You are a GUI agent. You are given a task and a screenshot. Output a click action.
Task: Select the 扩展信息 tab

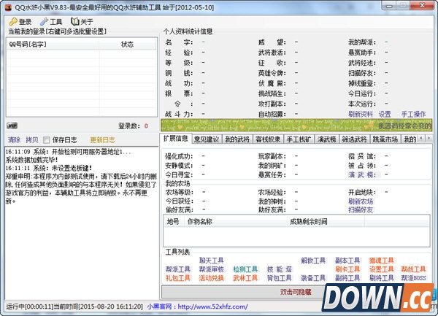(x=176, y=139)
